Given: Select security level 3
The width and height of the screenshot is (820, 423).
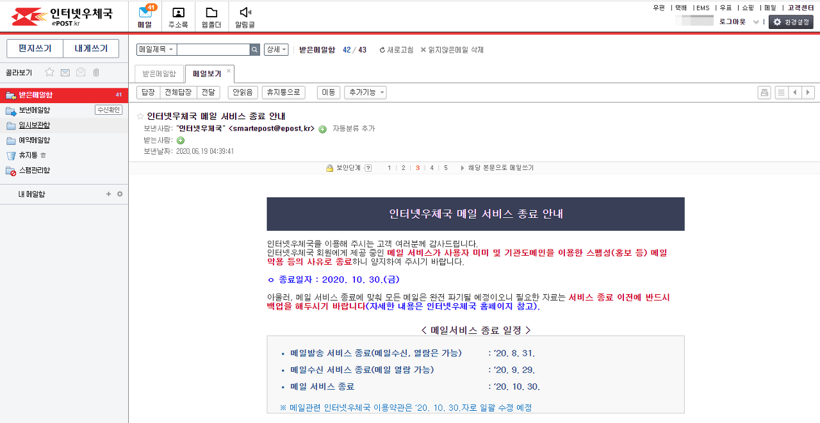Looking at the screenshot, I should pos(418,168).
